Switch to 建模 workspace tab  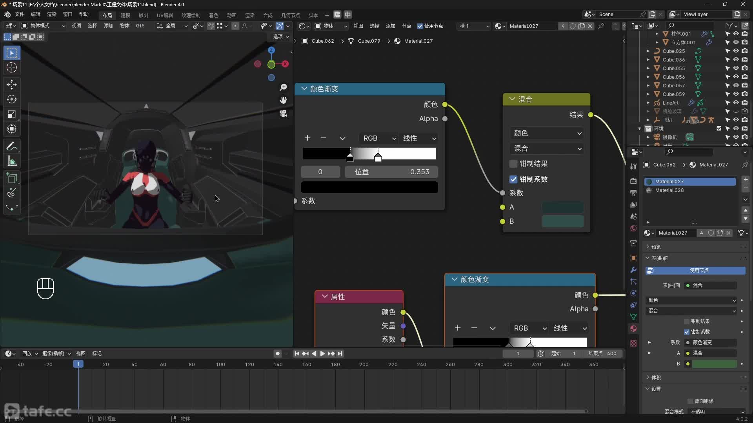tap(125, 15)
